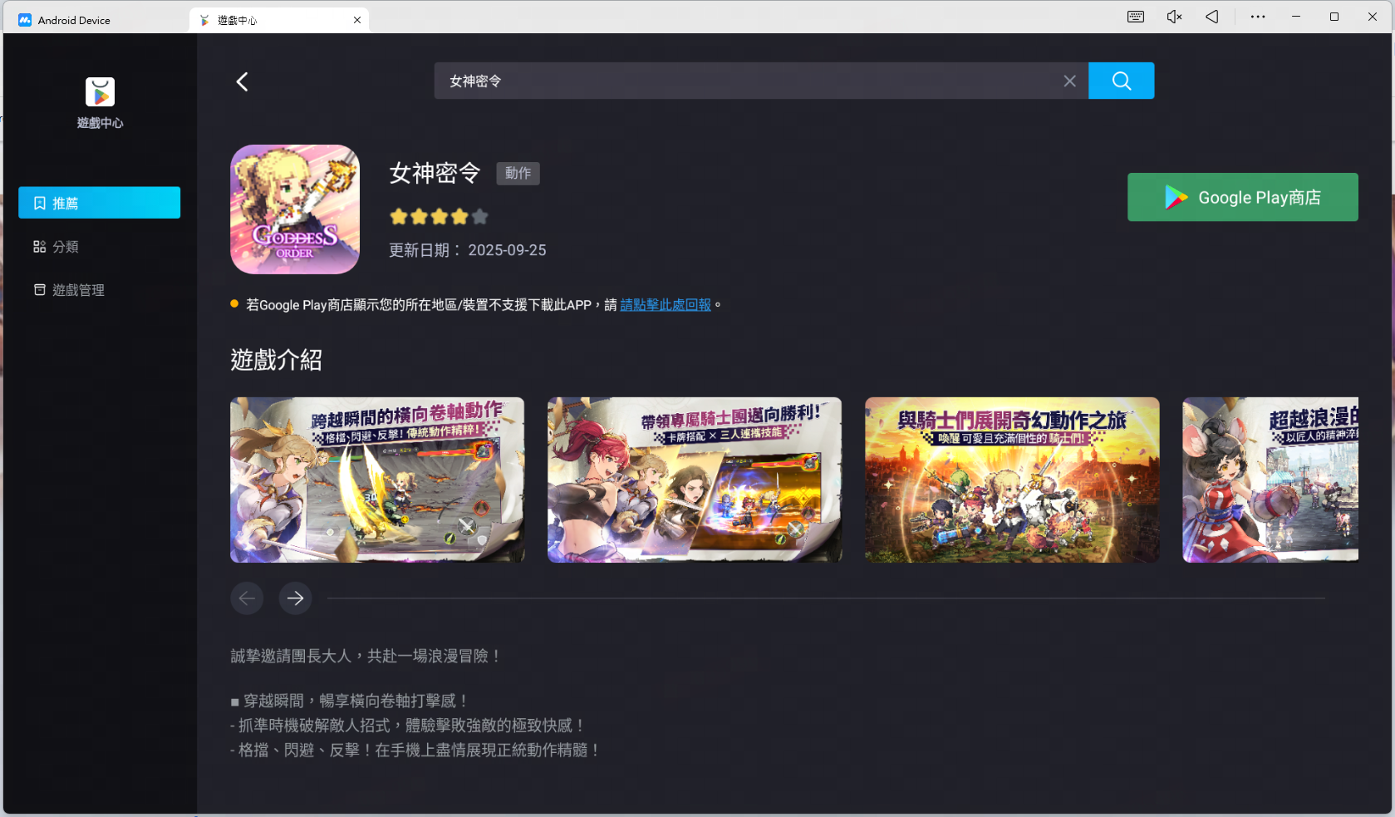Click the 抓準時機破解敵人招式 description line
This screenshot has width=1395, height=817.
[409, 726]
